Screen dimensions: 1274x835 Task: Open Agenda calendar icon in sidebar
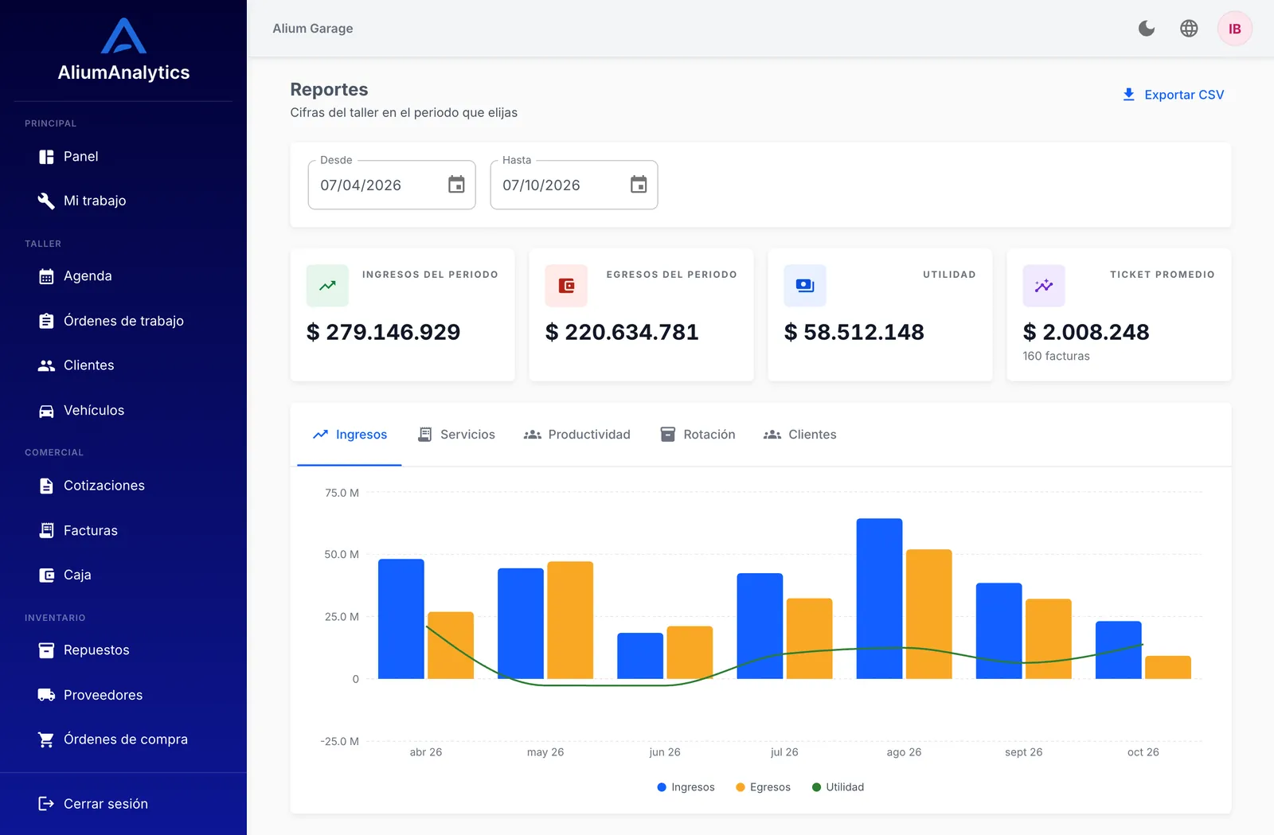(46, 276)
